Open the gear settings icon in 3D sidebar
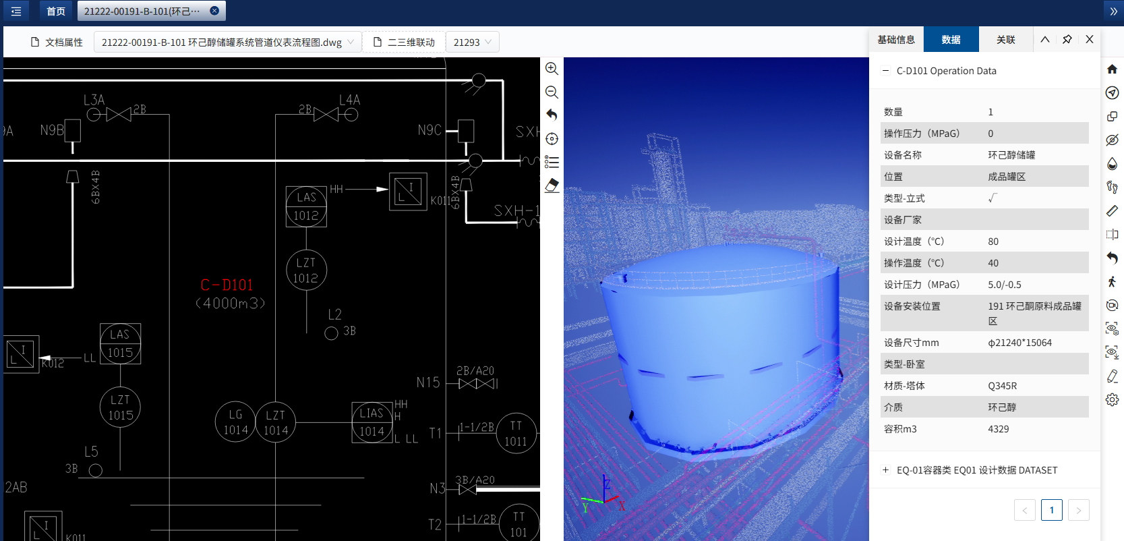Viewport: 1124px width, 541px height. point(1112,400)
